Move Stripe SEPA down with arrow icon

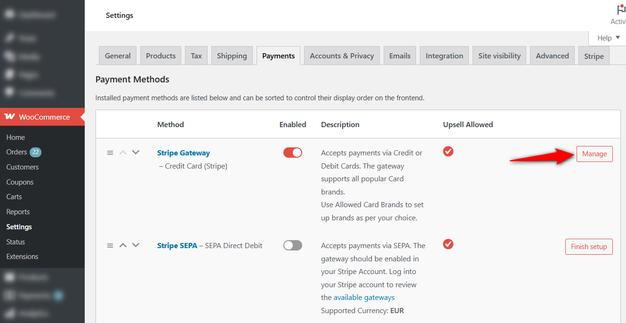tap(136, 245)
